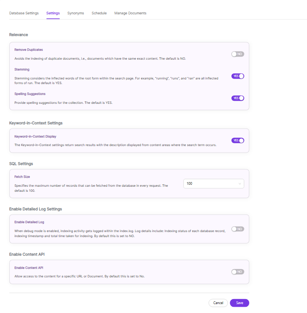This screenshot has width=307, height=313.
Task: Click description 'The Keyword-in-Context settings return search results'
Action: click(x=115, y=145)
